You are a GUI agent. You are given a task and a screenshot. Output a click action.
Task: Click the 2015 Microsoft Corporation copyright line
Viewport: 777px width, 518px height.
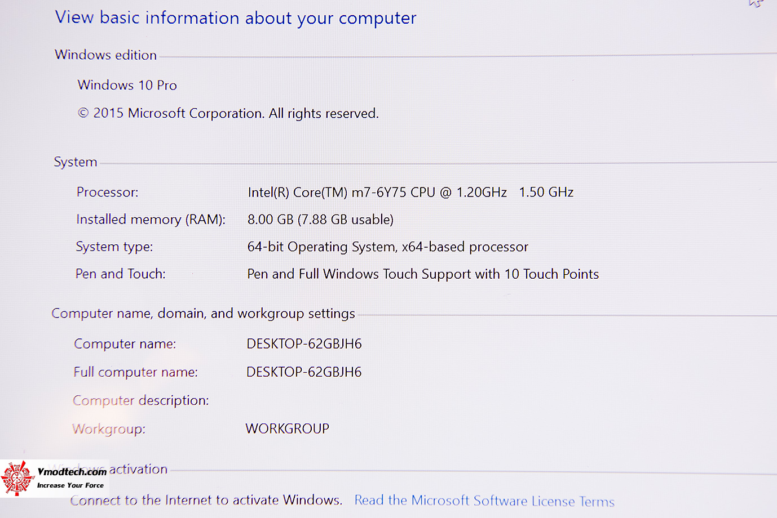(x=228, y=113)
